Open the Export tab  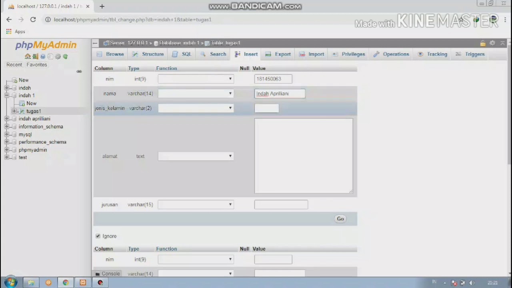(278, 54)
